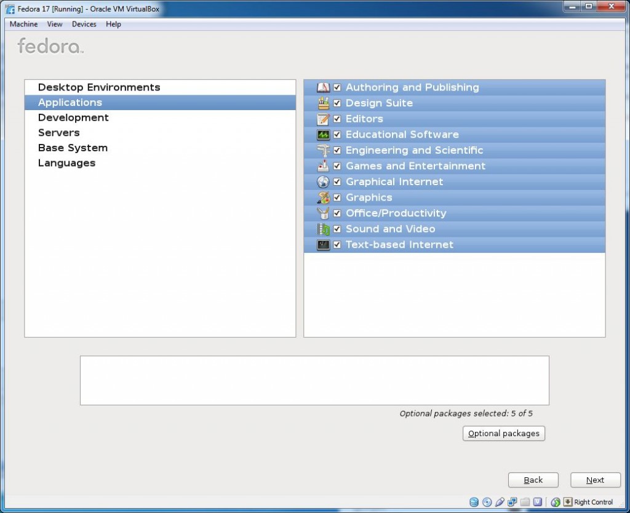Select the Servers category
This screenshot has height=513, width=630.
click(160, 133)
